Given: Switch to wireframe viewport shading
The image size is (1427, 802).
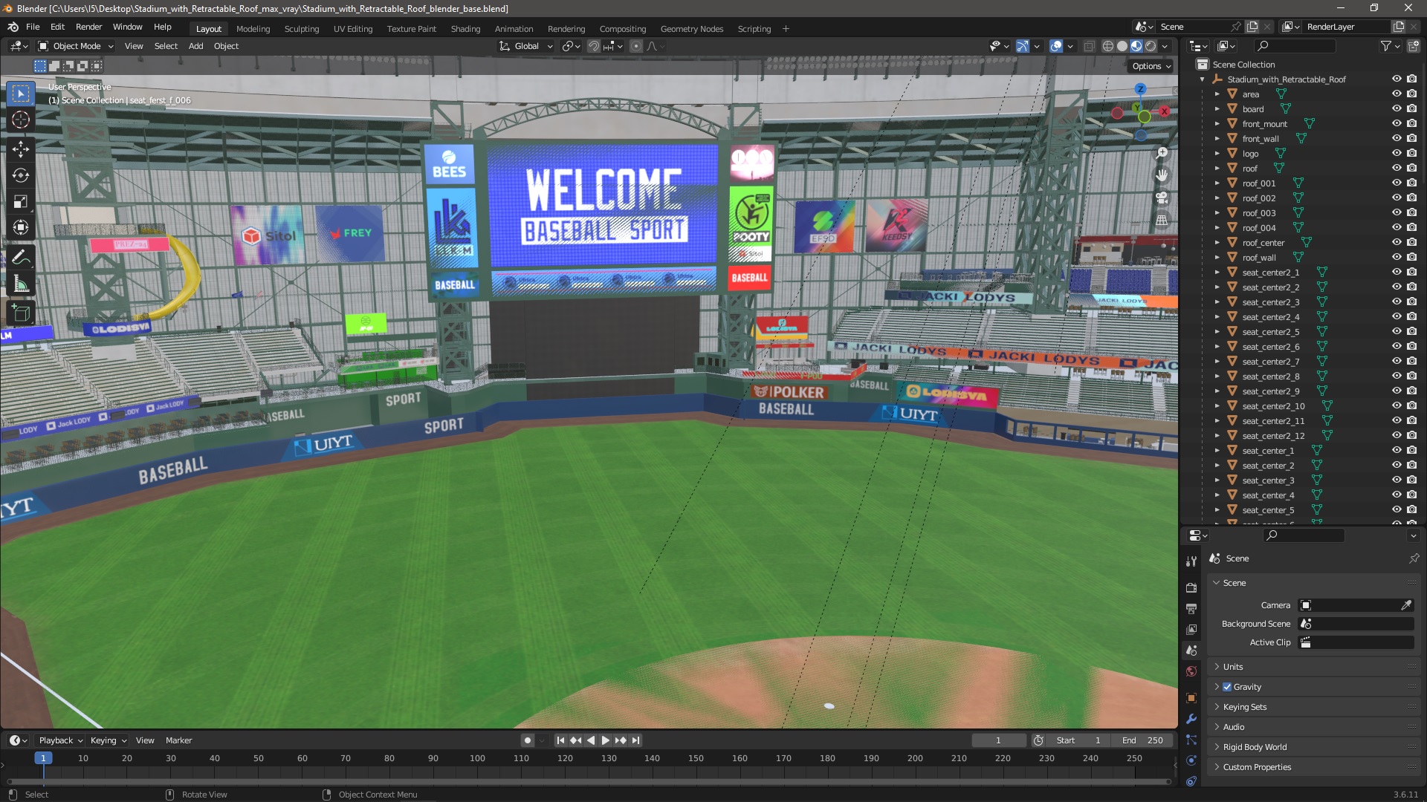Looking at the screenshot, I should point(1108,46).
